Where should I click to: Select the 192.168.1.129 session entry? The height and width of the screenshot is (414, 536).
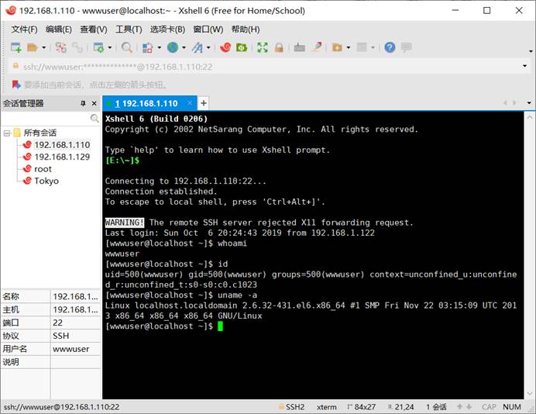pos(61,157)
